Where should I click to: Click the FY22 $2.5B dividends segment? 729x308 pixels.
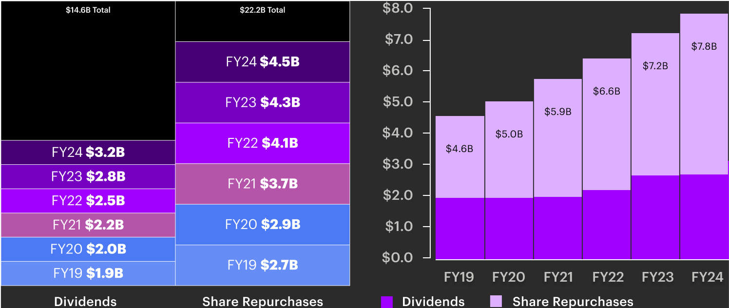coord(88,201)
